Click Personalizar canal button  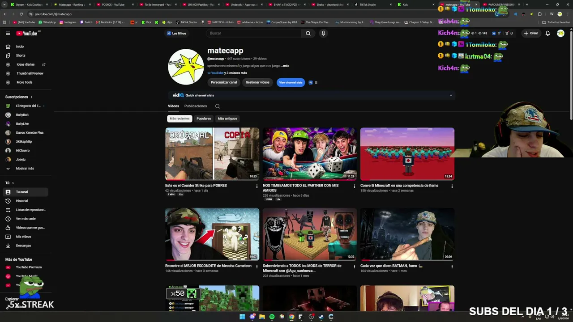(224, 82)
